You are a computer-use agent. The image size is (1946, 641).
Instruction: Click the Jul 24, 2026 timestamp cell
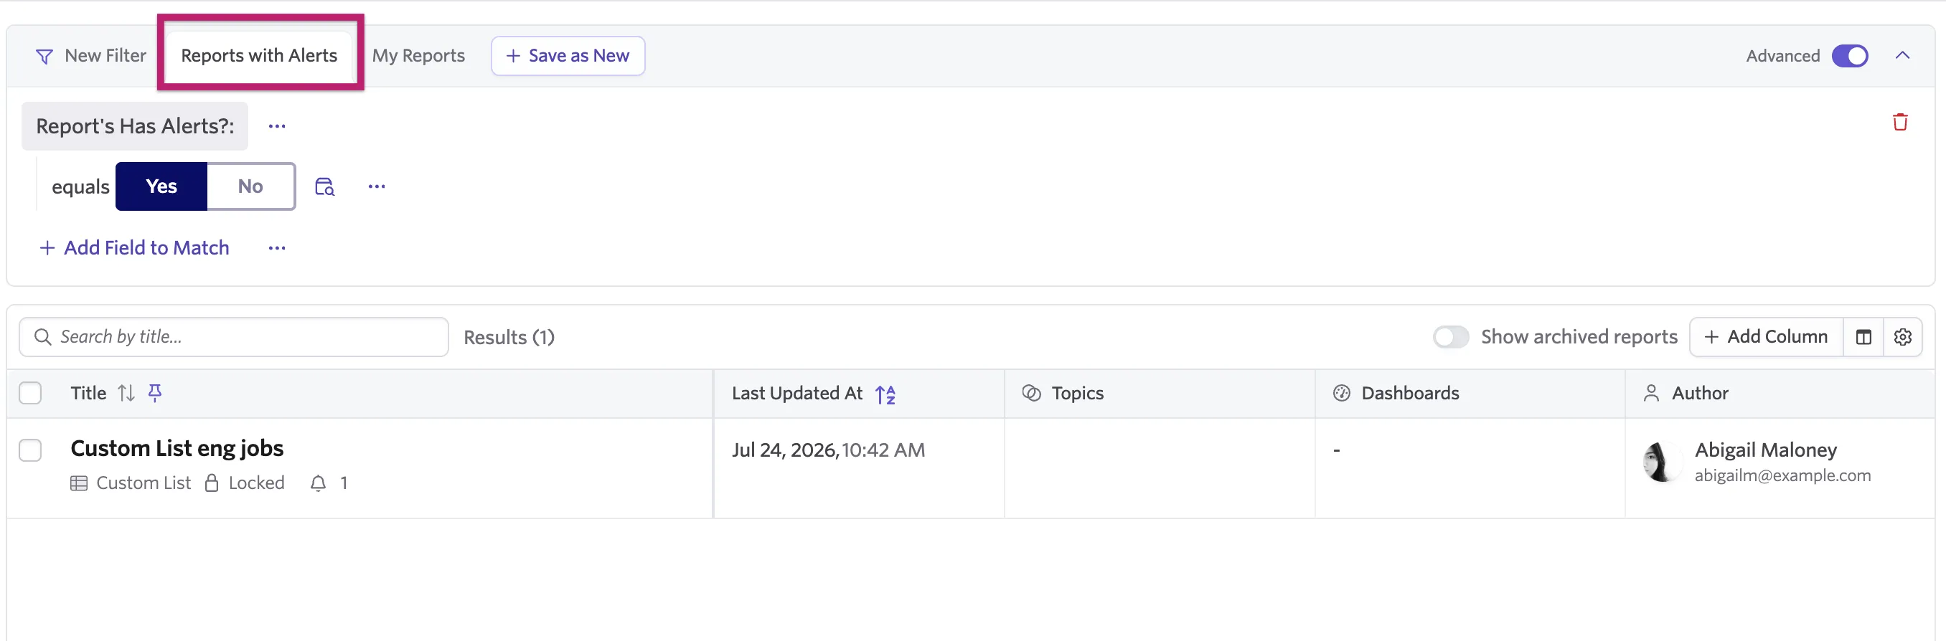coord(828,451)
